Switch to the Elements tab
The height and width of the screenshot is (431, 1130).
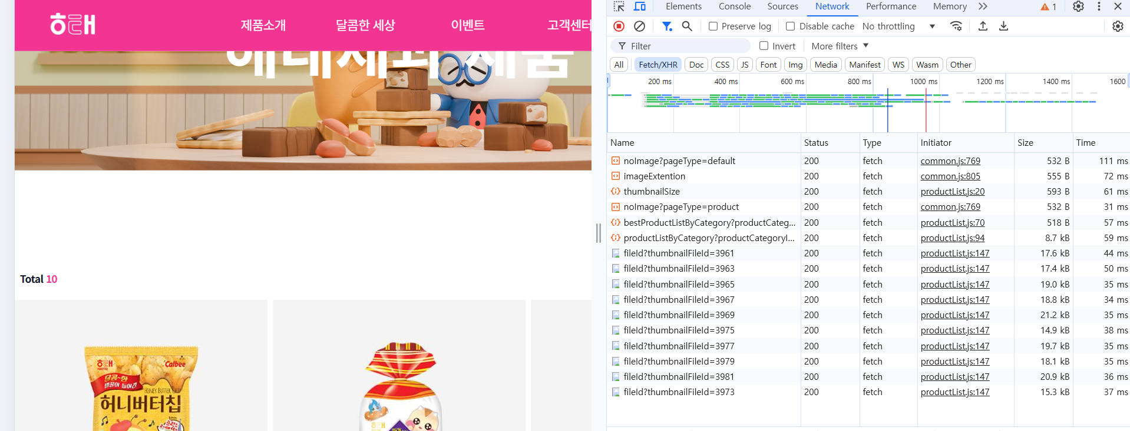(x=683, y=6)
